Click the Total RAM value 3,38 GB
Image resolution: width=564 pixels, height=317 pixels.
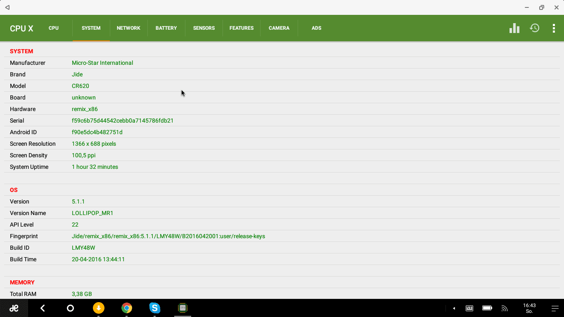point(82,294)
